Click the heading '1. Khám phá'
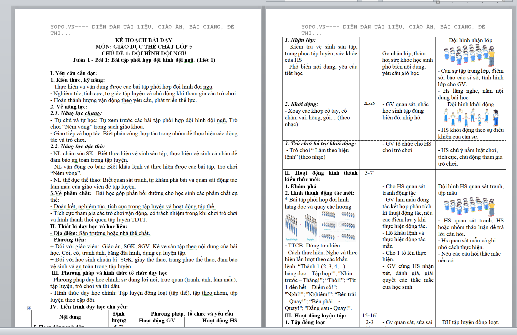 [x=300, y=186]
